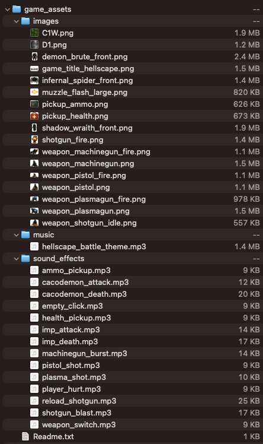The image size is (263, 444).
Task: Click the muzzle_flash_large.png orange icon
Action: 34,93
